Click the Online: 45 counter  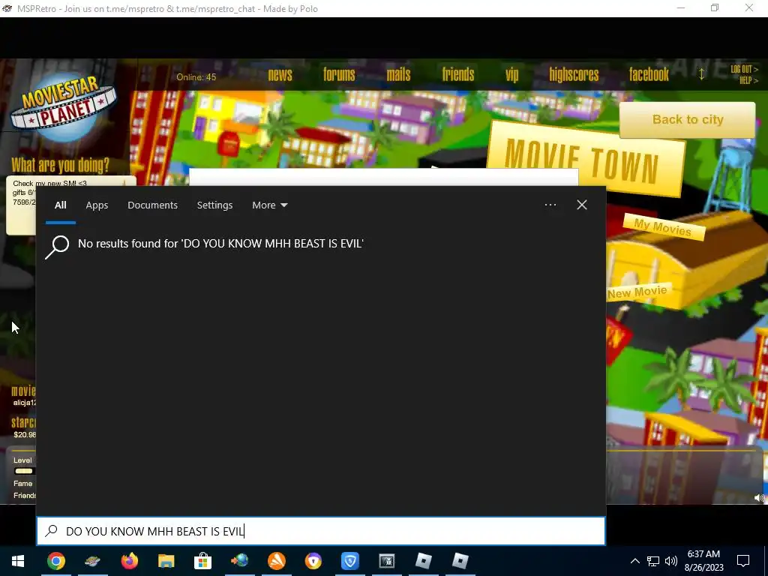click(x=196, y=77)
